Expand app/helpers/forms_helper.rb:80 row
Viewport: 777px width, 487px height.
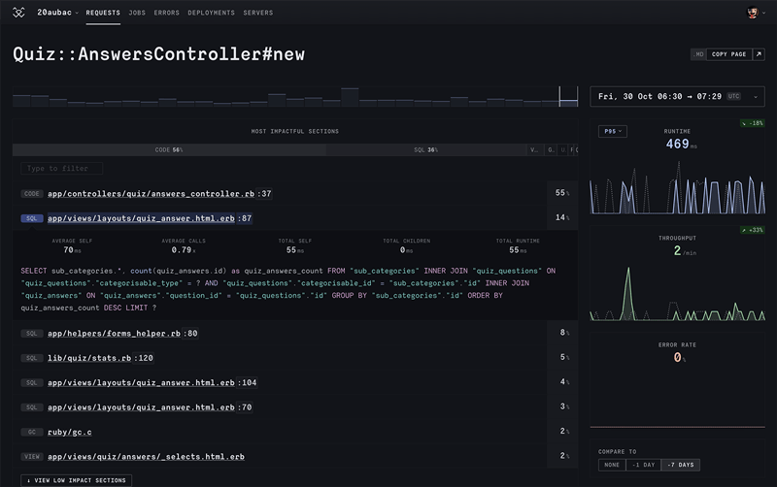122,334
